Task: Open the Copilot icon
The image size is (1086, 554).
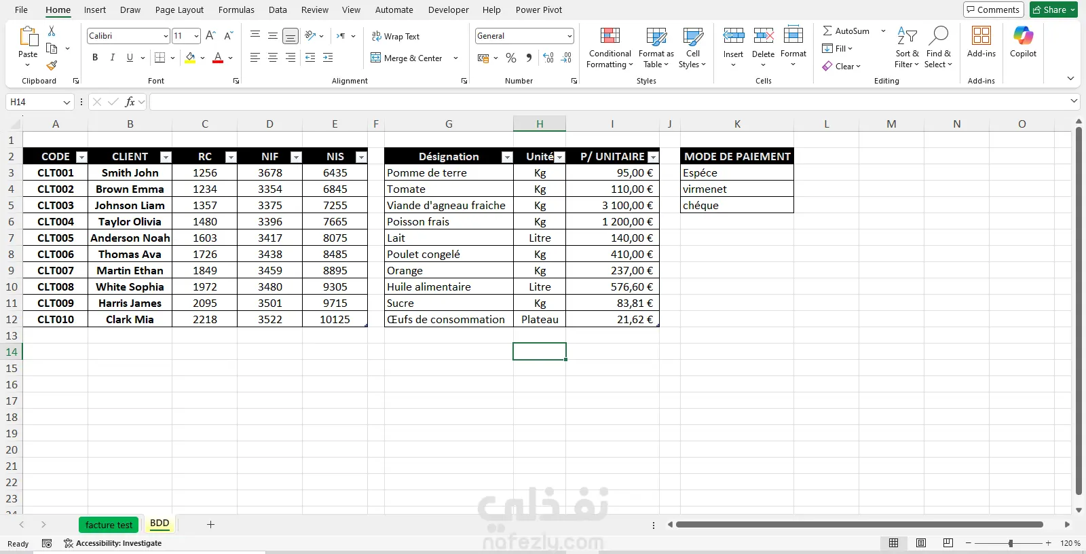Action: pos(1023,35)
